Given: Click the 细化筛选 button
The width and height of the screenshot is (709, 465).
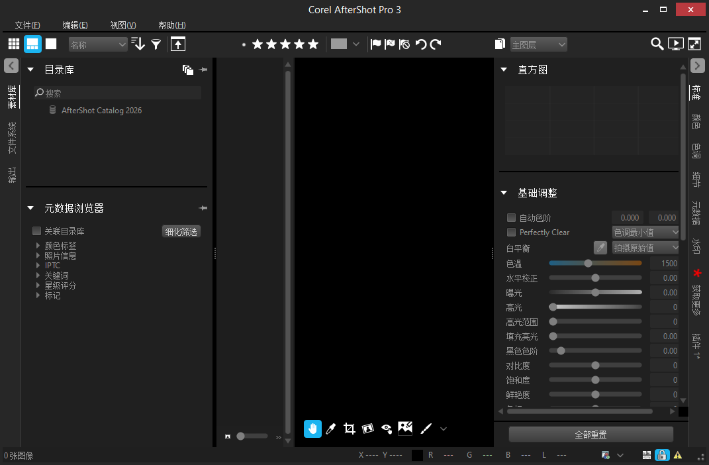Looking at the screenshot, I should [x=181, y=232].
